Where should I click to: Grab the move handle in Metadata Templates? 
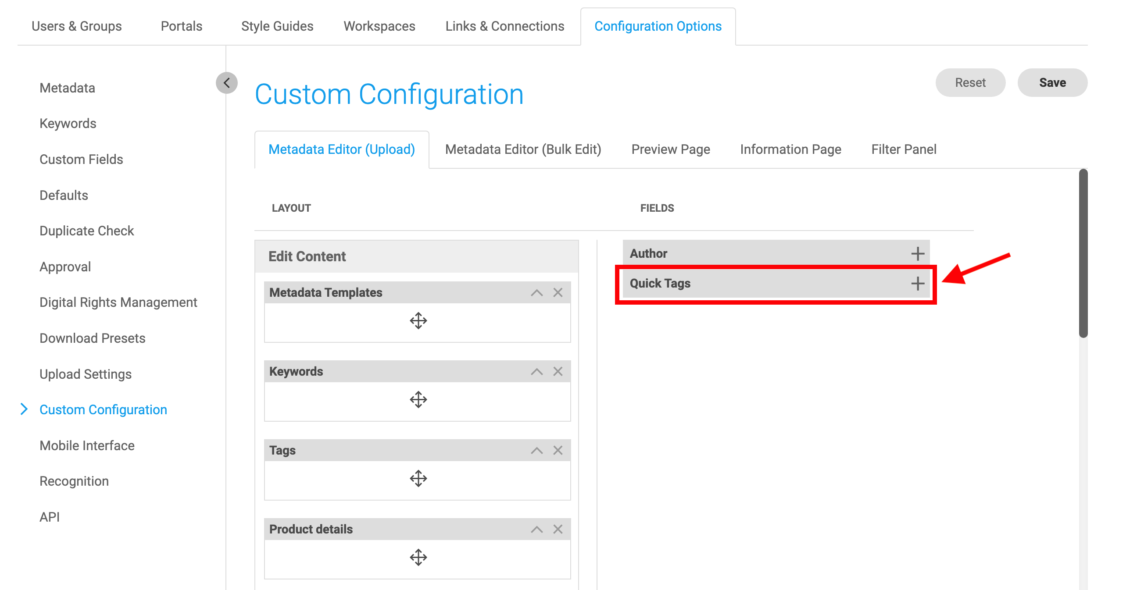[x=418, y=320]
